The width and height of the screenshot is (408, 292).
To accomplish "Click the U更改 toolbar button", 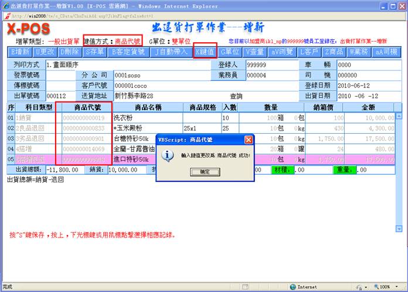I will (x=45, y=52).
